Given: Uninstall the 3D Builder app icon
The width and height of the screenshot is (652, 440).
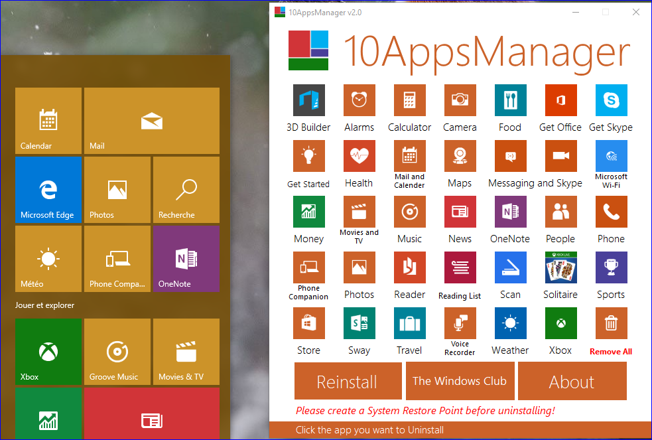Looking at the screenshot, I should (308, 100).
